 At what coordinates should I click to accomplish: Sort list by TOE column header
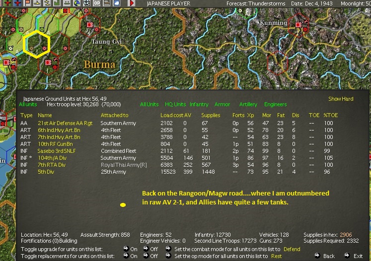coord(314,115)
